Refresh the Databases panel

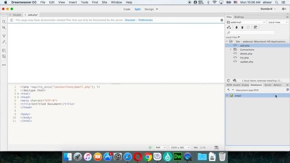click(288, 90)
